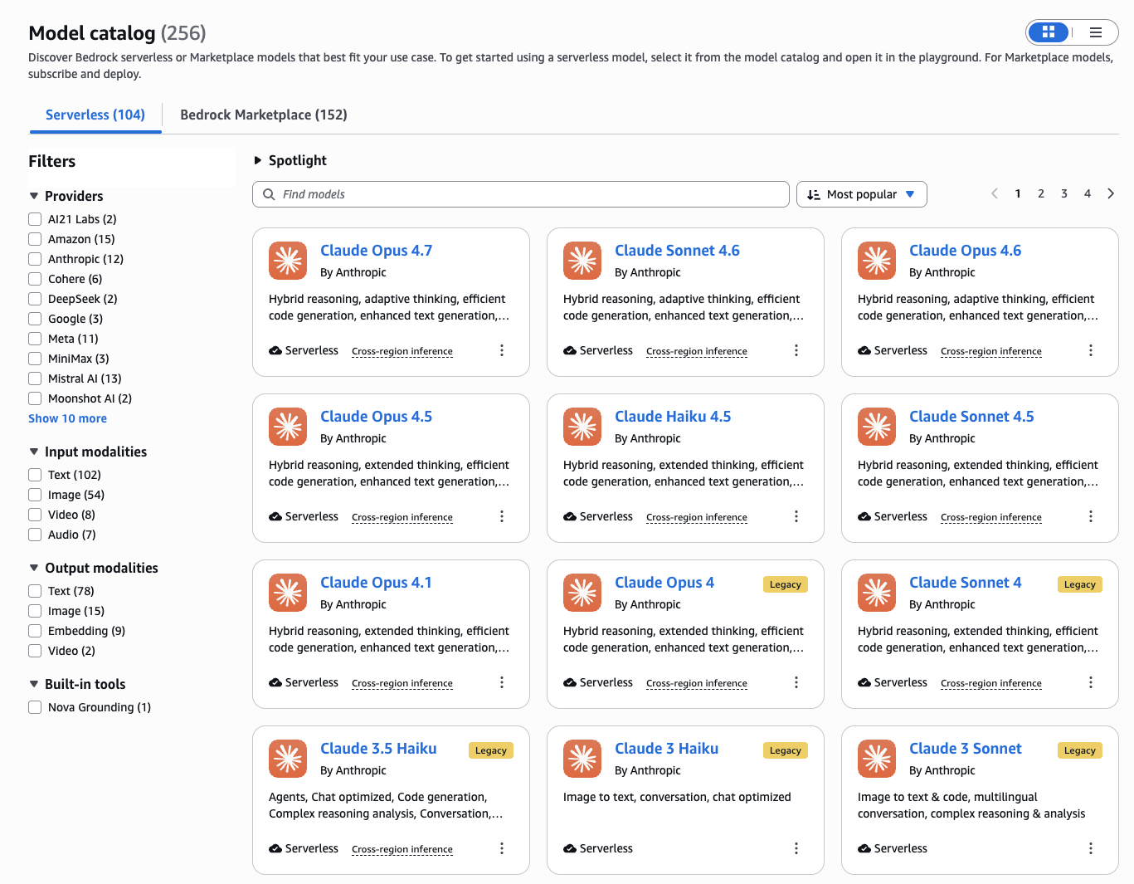
Task: Go to the next page of models
Action: coord(1111,193)
